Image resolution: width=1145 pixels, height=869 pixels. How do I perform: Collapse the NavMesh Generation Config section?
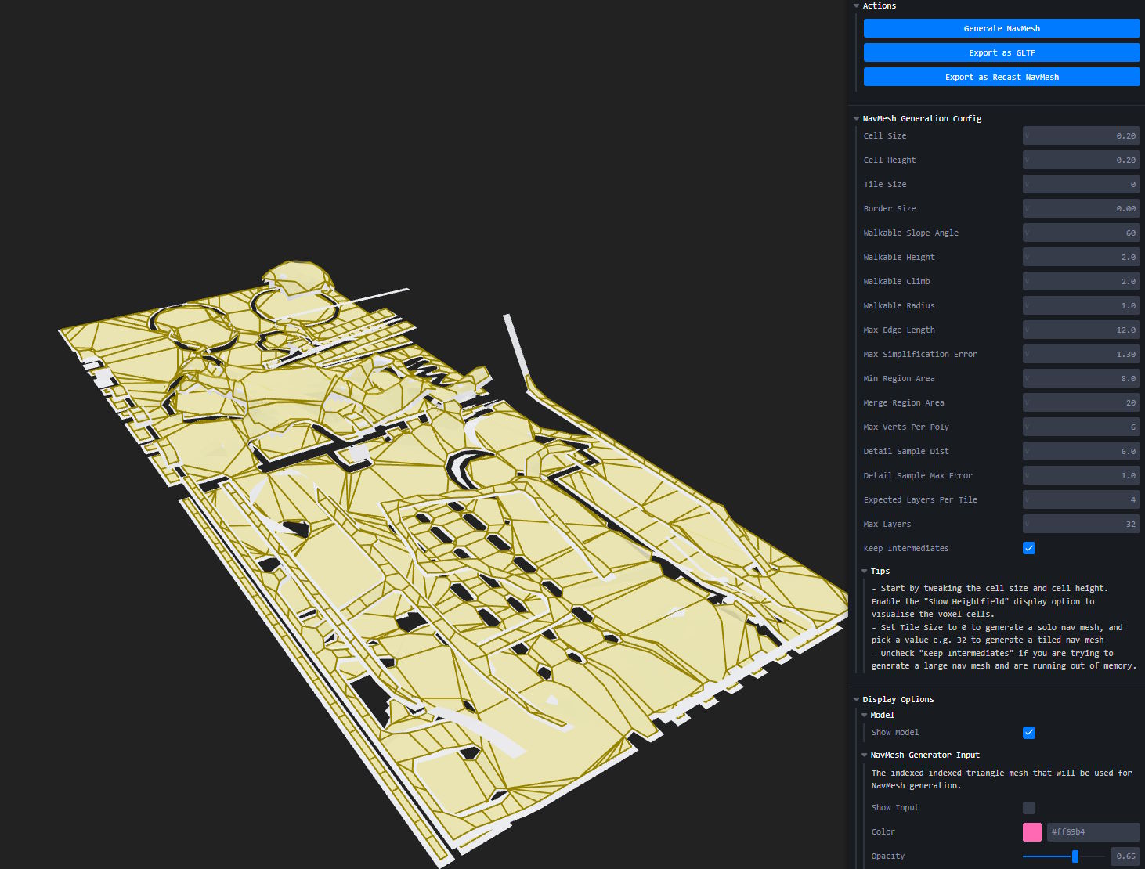click(921, 118)
